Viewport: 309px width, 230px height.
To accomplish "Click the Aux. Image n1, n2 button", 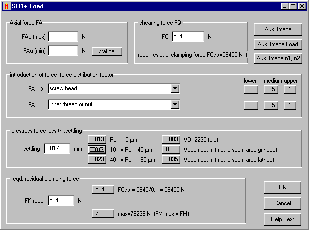I will point(278,58).
